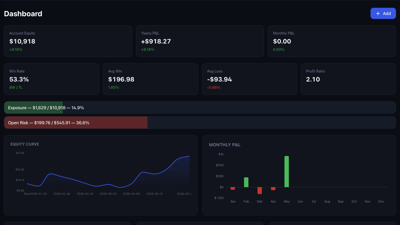Click the Avg Loss value -$93.94
The width and height of the screenshot is (400, 225).
pyautogui.click(x=219, y=79)
